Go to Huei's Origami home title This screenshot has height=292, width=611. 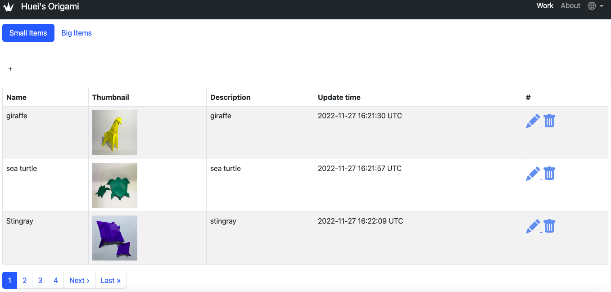(x=50, y=7)
